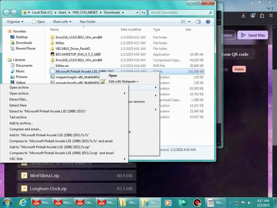This screenshot has width=277, height=208.
Task: Click the change view icon in Explorer toolbar
Action: 183,22
